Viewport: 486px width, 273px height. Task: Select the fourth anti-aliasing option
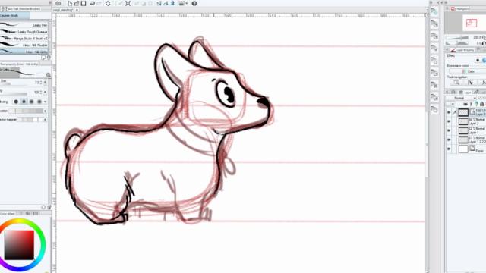(39, 102)
